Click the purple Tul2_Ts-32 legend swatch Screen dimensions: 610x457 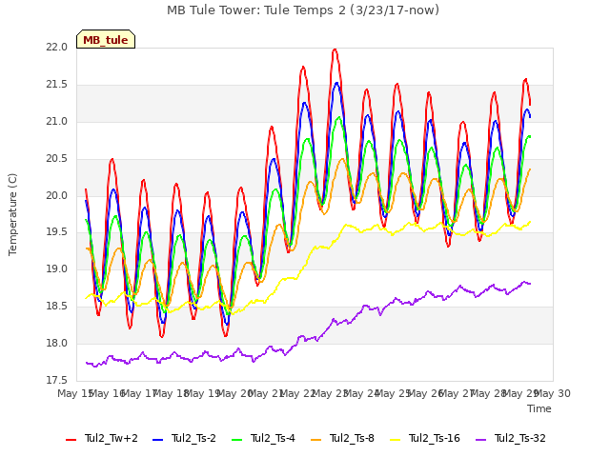480,440
